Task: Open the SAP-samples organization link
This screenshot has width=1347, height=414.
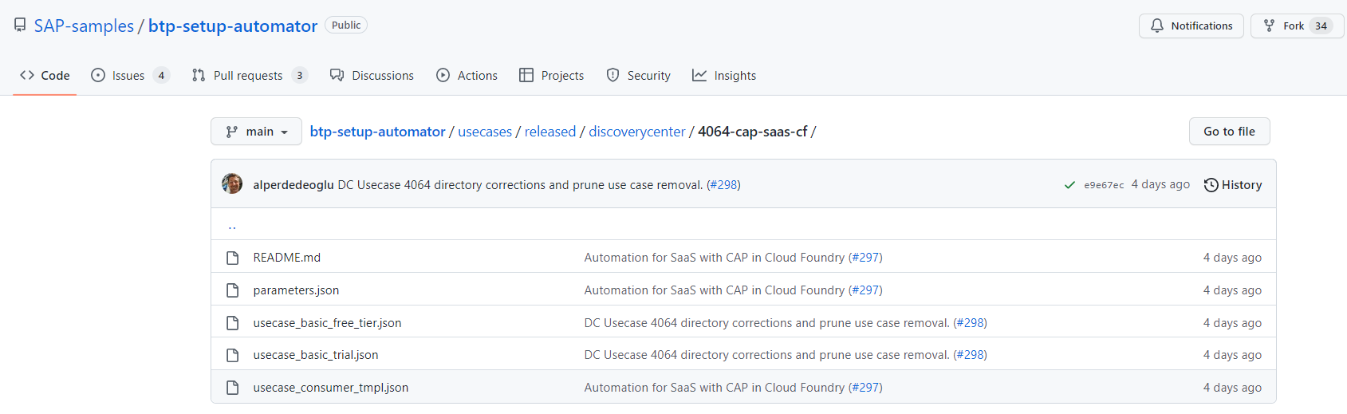Action: [x=84, y=26]
